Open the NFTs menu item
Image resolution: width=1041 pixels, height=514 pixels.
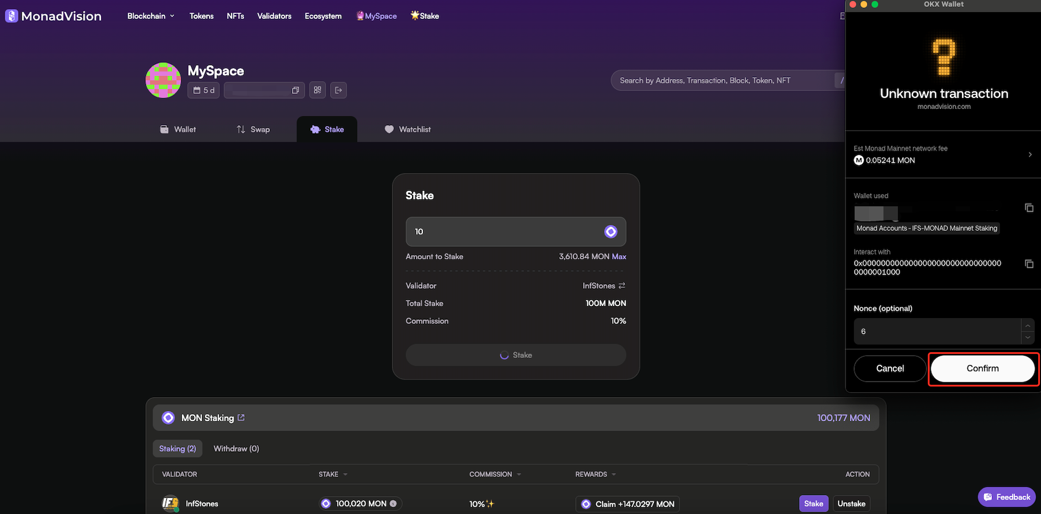tap(235, 16)
